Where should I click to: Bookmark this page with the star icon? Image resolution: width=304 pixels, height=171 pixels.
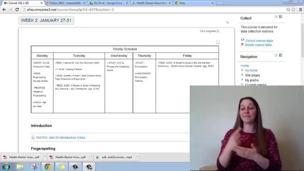[294, 10]
